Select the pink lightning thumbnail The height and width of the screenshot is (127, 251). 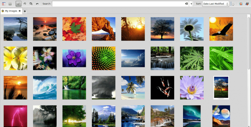click(15, 116)
